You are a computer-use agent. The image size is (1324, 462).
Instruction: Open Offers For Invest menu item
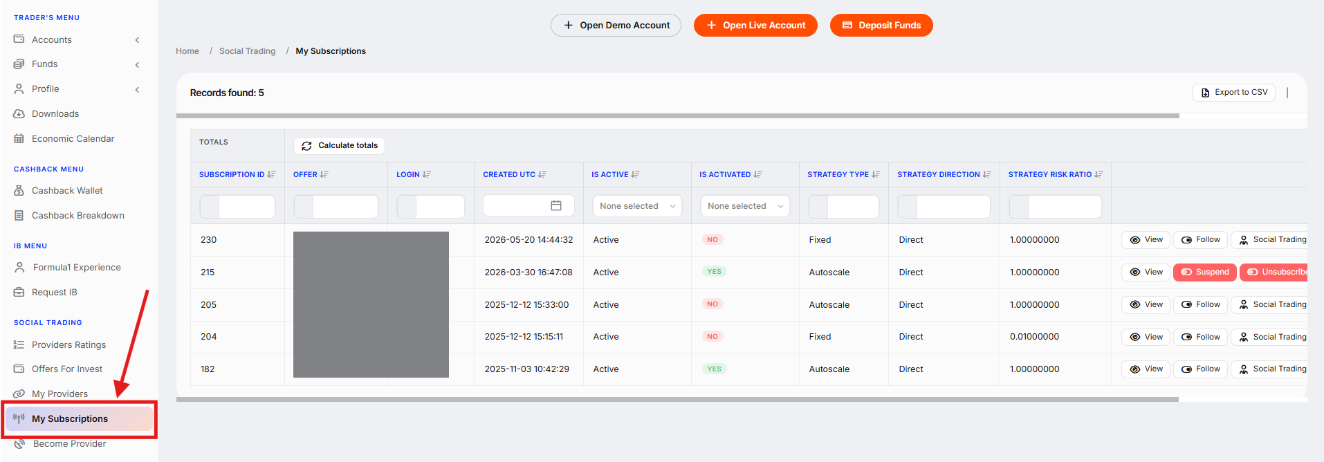[x=67, y=369]
